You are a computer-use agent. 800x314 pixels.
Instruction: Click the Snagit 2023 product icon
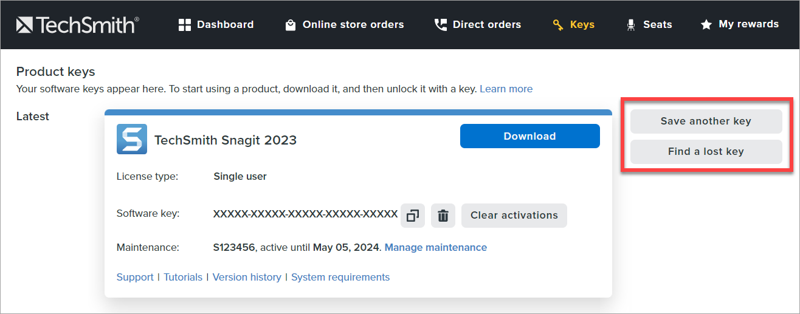131,139
